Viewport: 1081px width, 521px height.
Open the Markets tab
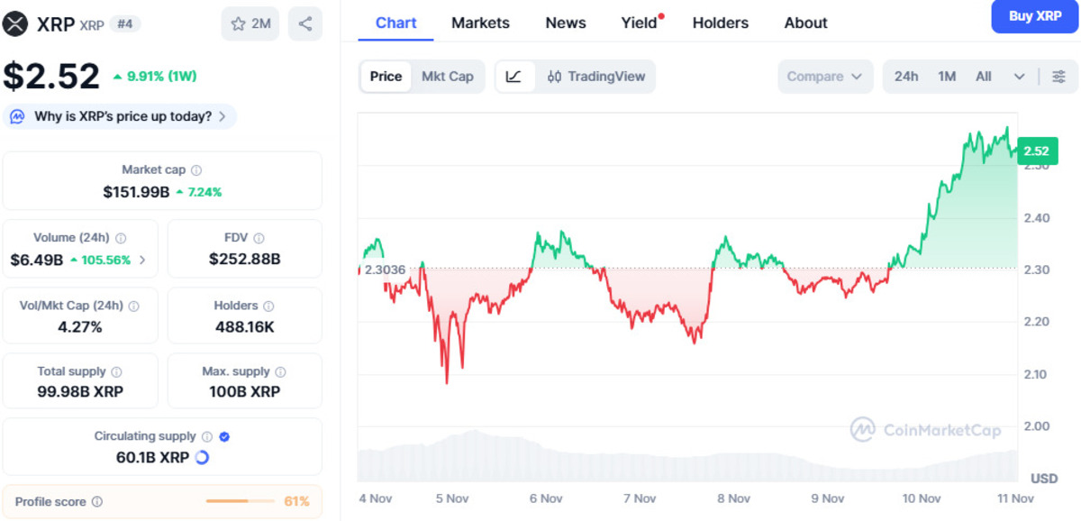[x=480, y=23]
